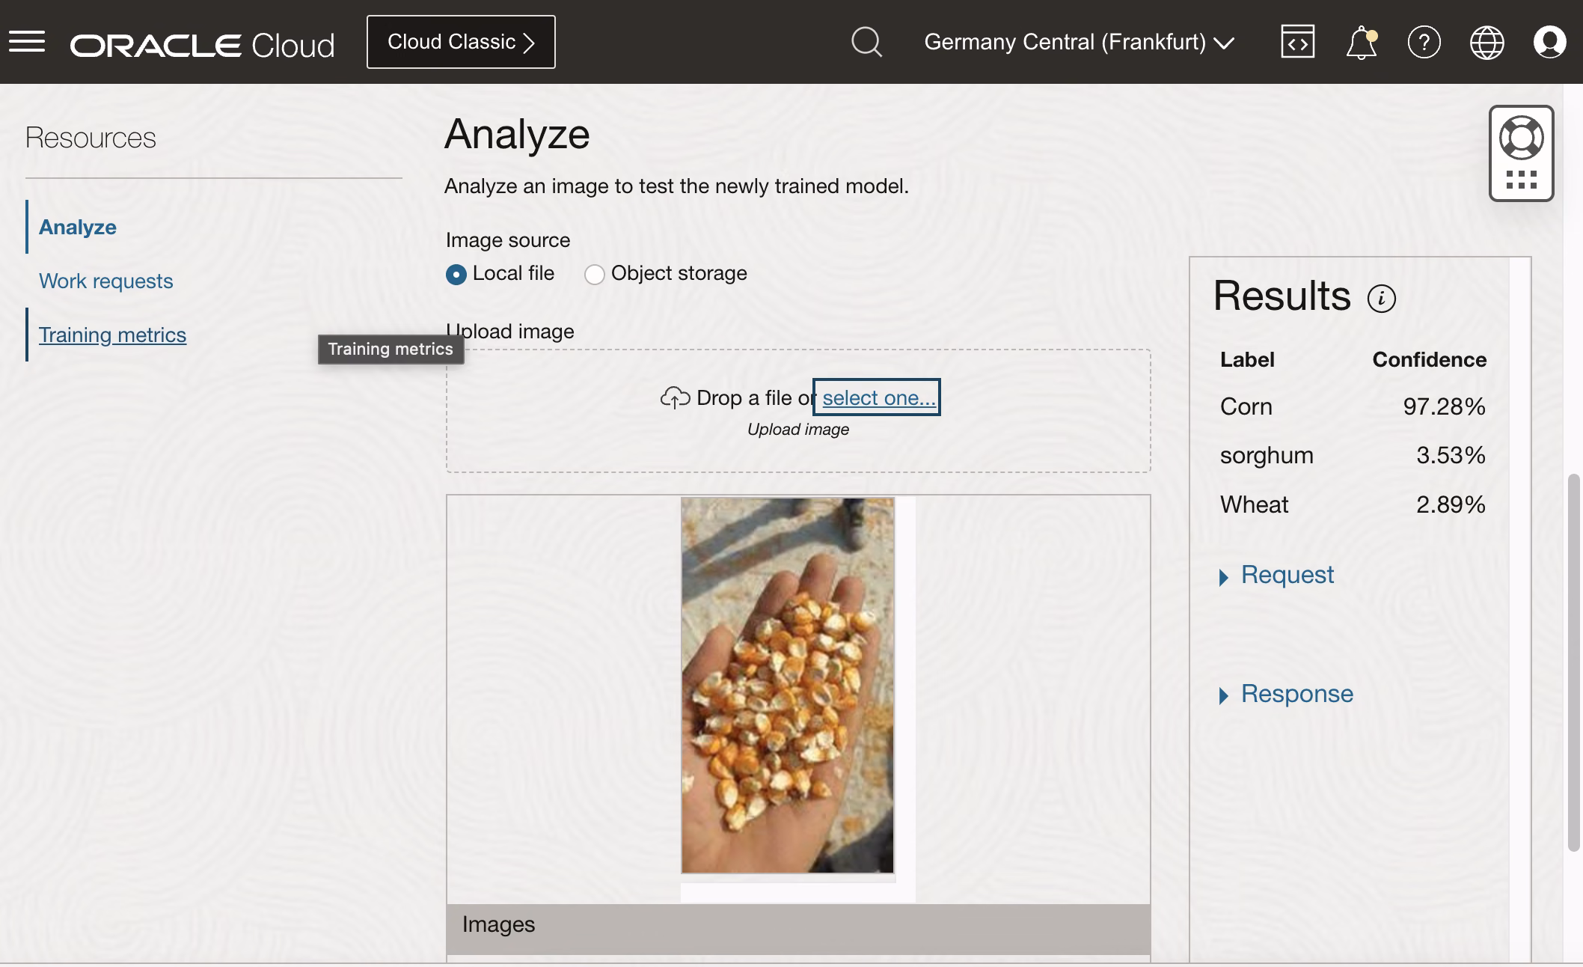Screen dimensions: 1583x967
Task: View notifications via bell icon
Action: (1362, 43)
